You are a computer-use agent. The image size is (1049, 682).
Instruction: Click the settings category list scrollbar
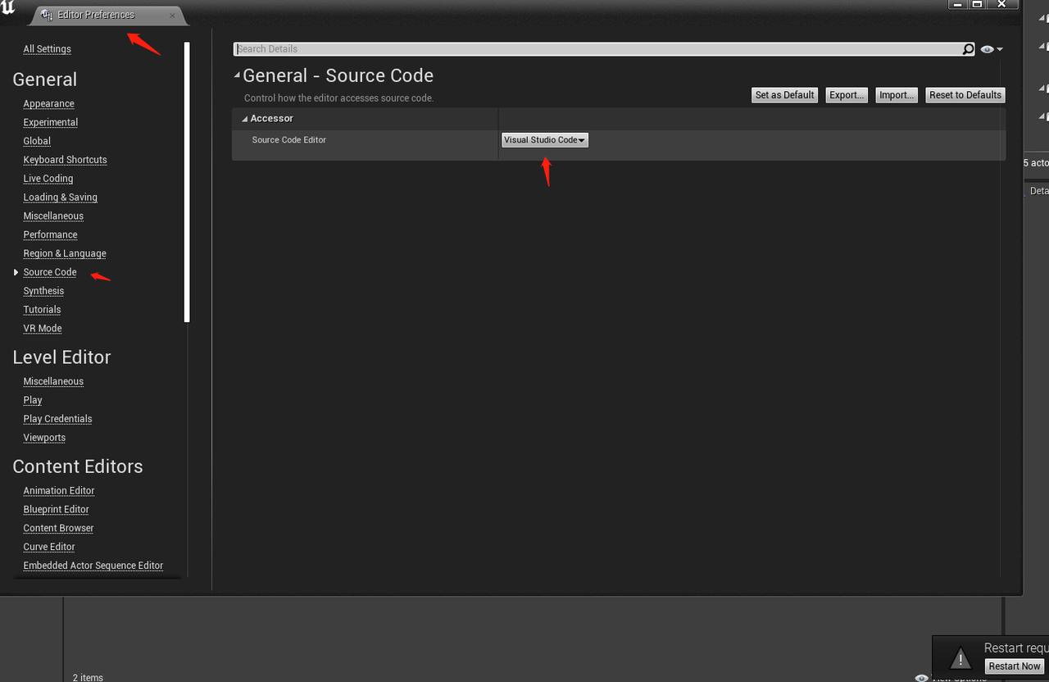pyautogui.click(x=187, y=182)
